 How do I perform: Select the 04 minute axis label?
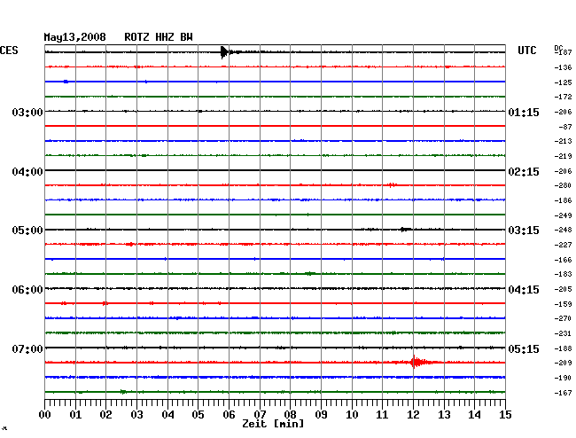click(167, 415)
